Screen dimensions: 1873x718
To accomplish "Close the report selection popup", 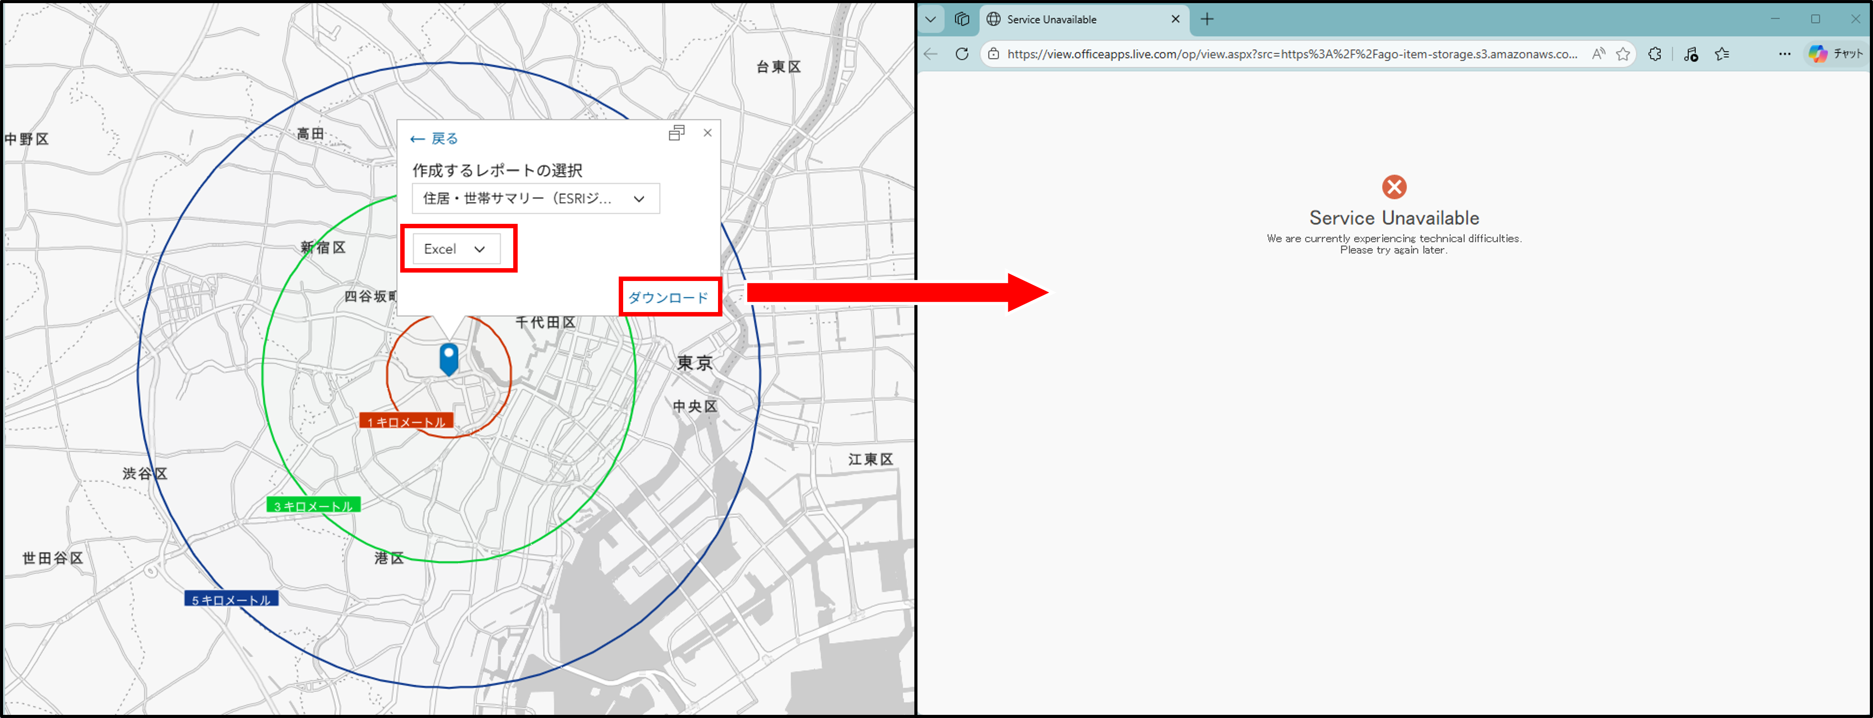I will [707, 133].
